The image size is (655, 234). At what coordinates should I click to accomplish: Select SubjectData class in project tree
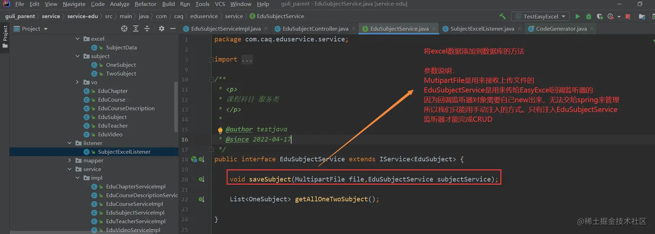pyautogui.click(x=121, y=47)
